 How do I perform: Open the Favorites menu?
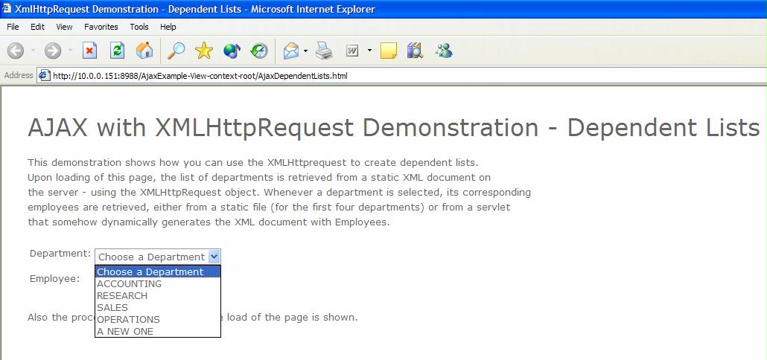(101, 27)
